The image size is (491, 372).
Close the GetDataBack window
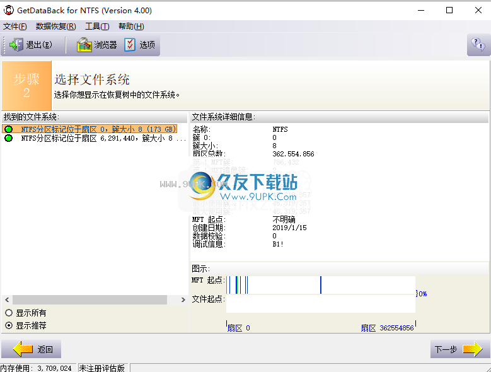[478, 10]
